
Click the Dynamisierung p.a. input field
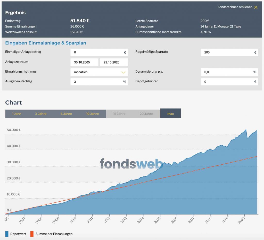pyautogui.click(x=229, y=72)
